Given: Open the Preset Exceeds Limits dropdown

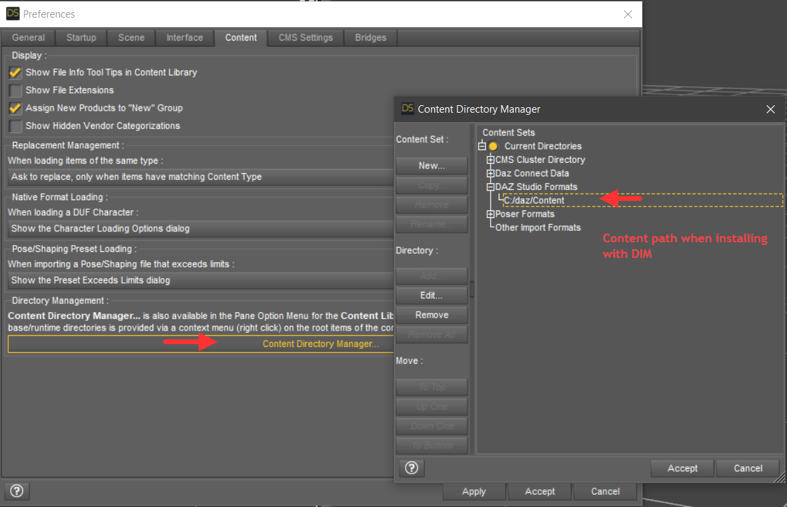Looking at the screenshot, I should tap(200, 280).
